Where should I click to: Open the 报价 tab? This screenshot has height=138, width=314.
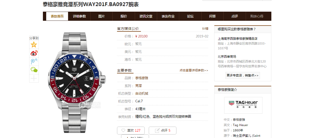coord(124,16)
